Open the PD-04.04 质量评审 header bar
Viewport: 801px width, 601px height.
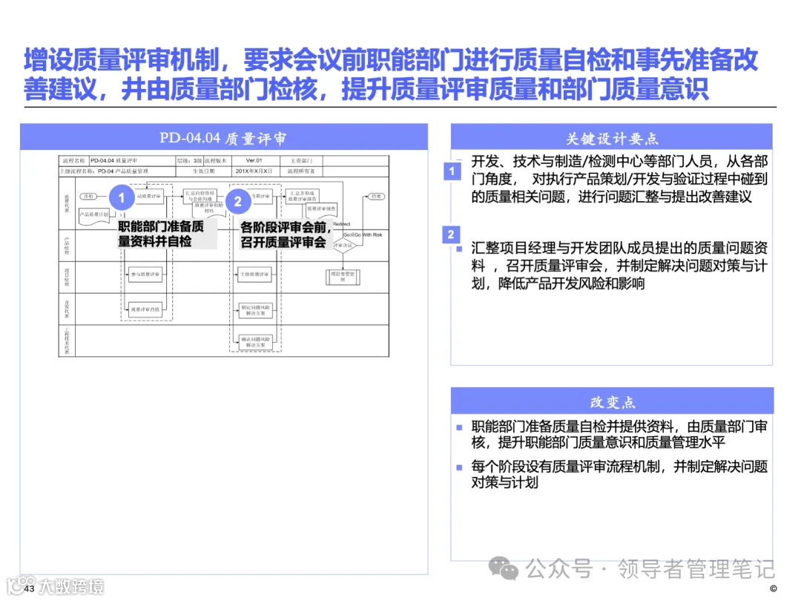point(225,137)
